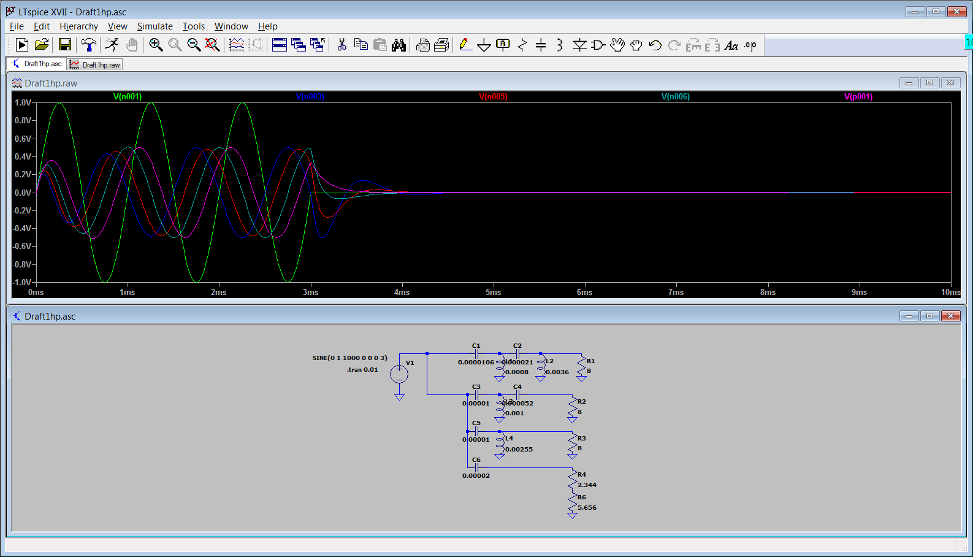
Task: Open the View menu
Action: (118, 26)
